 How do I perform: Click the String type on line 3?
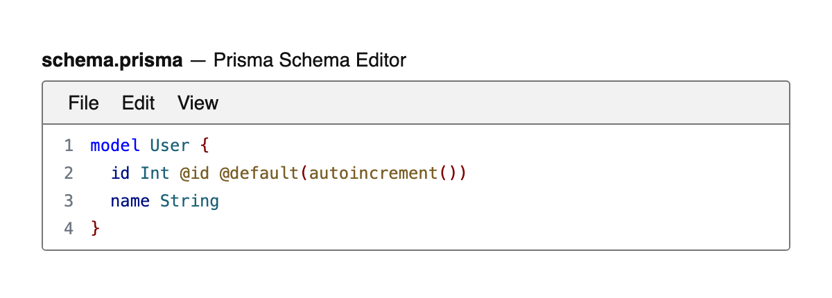[189, 201]
